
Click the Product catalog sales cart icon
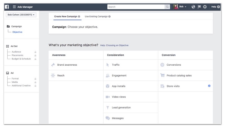162,75
